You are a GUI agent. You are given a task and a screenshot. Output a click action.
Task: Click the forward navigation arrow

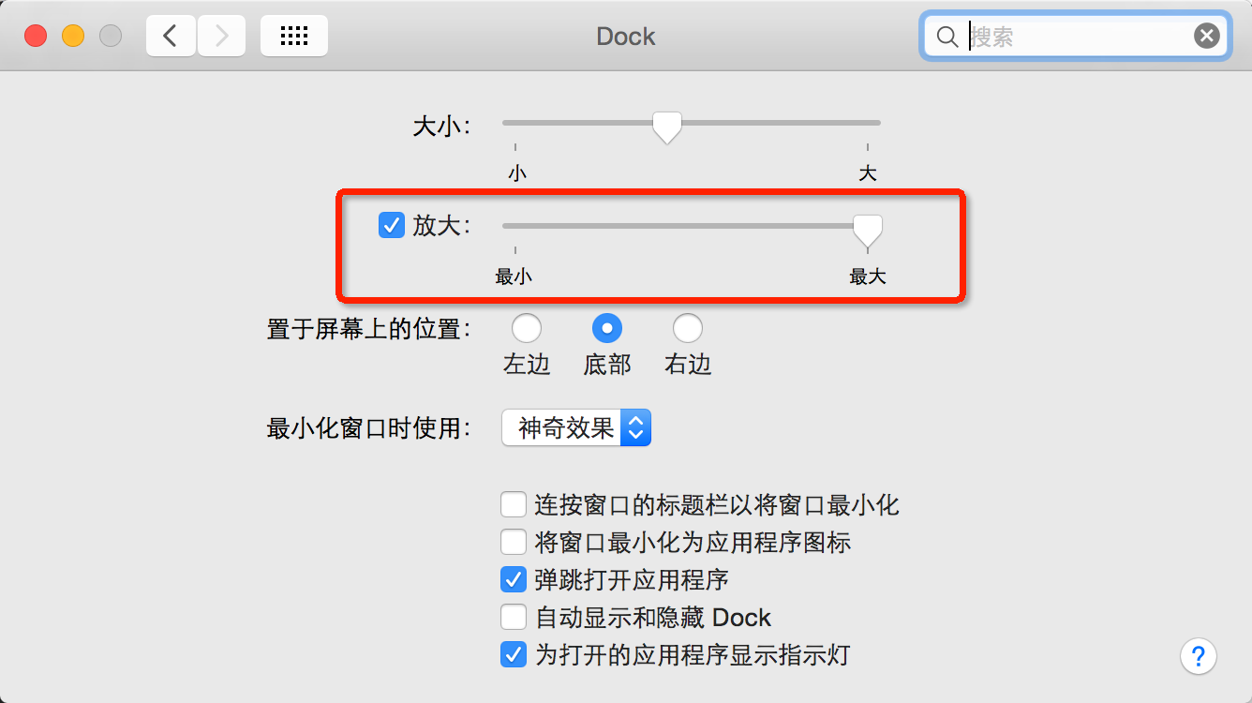(221, 37)
